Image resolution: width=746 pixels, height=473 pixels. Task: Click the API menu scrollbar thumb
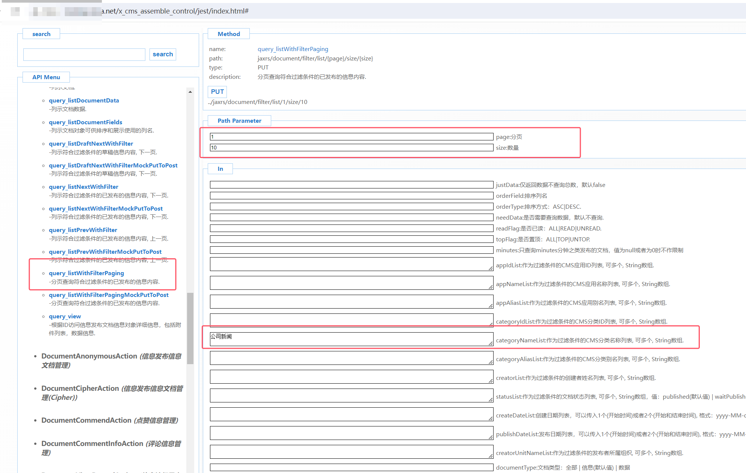click(x=190, y=328)
